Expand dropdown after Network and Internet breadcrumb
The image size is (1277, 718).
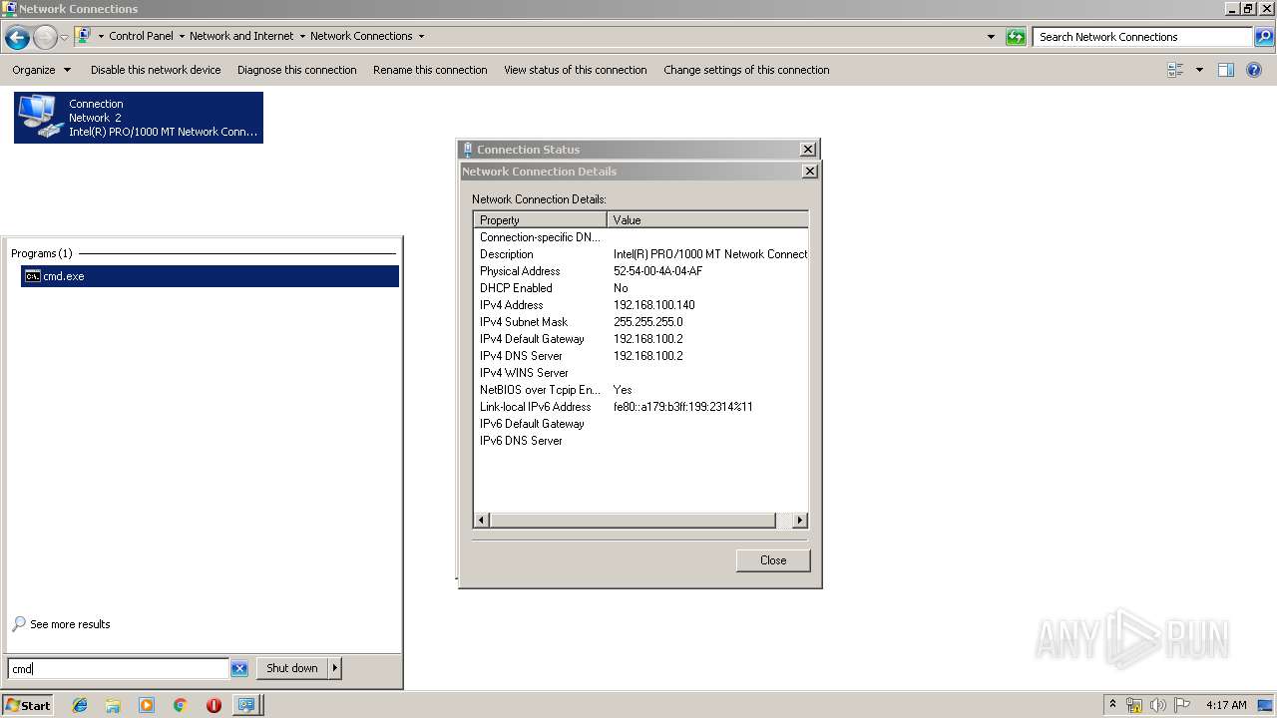pos(302,36)
